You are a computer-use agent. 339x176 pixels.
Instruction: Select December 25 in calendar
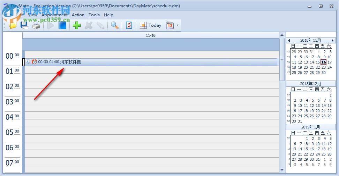(306, 116)
